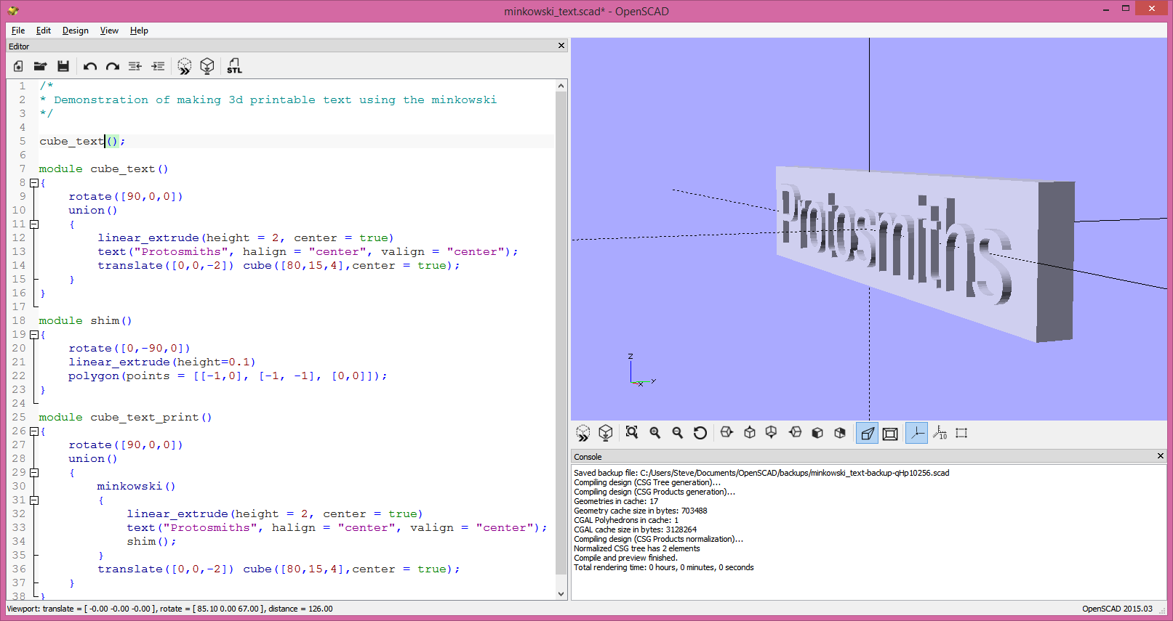Image resolution: width=1173 pixels, height=621 pixels.
Task: Export the design as STL
Action: point(234,66)
